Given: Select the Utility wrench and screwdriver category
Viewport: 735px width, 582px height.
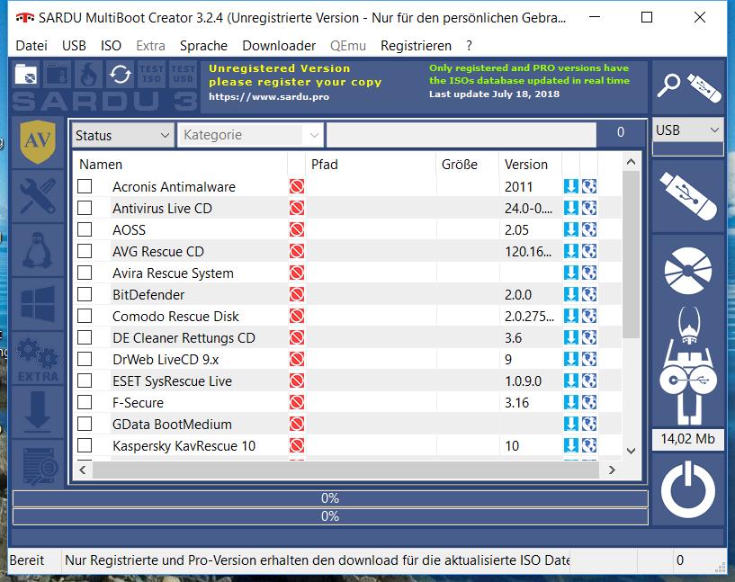Looking at the screenshot, I should point(38,196).
